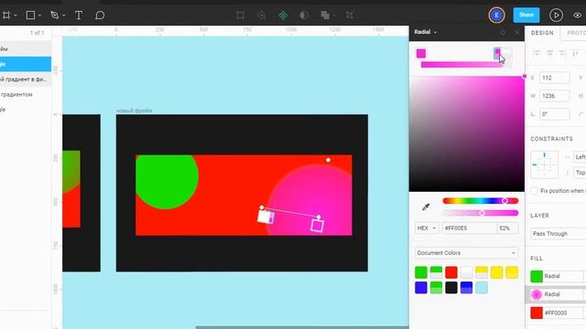The image size is (586, 329).
Task: Select the layer ending in 'градиент в фи...'
Action: tap(26, 80)
